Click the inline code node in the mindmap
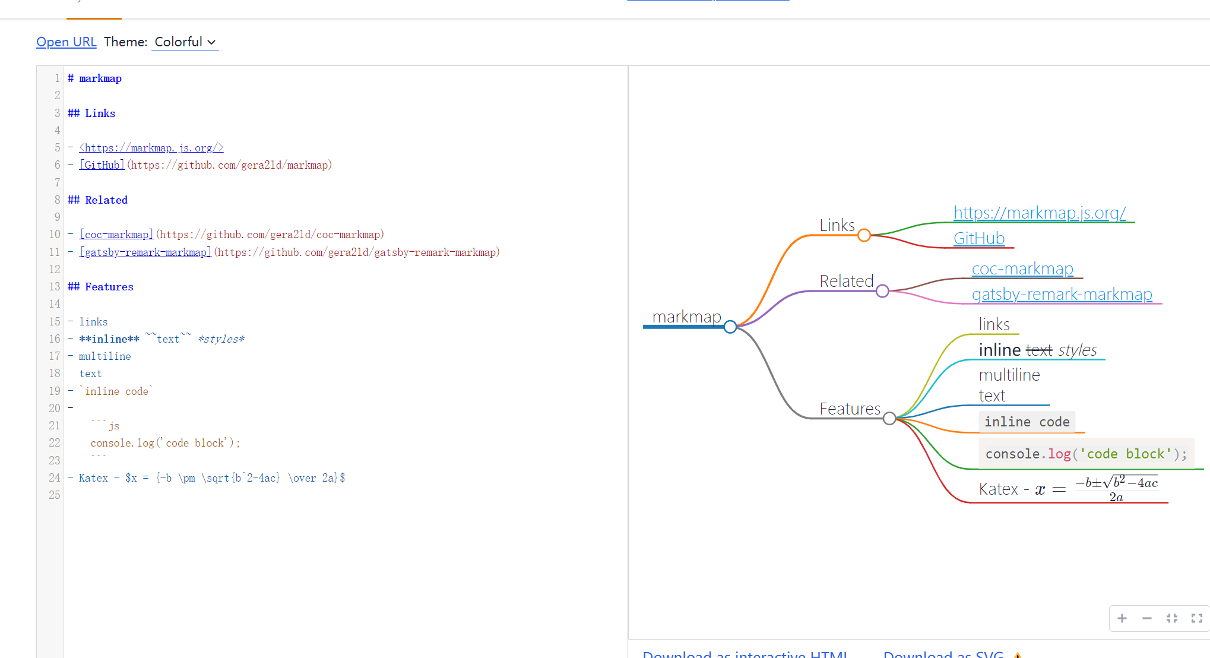This screenshot has height=658, width=1210. pyautogui.click(x=1027, y=422)
